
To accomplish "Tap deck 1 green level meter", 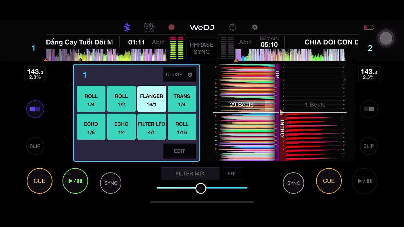I will [177, 48].
